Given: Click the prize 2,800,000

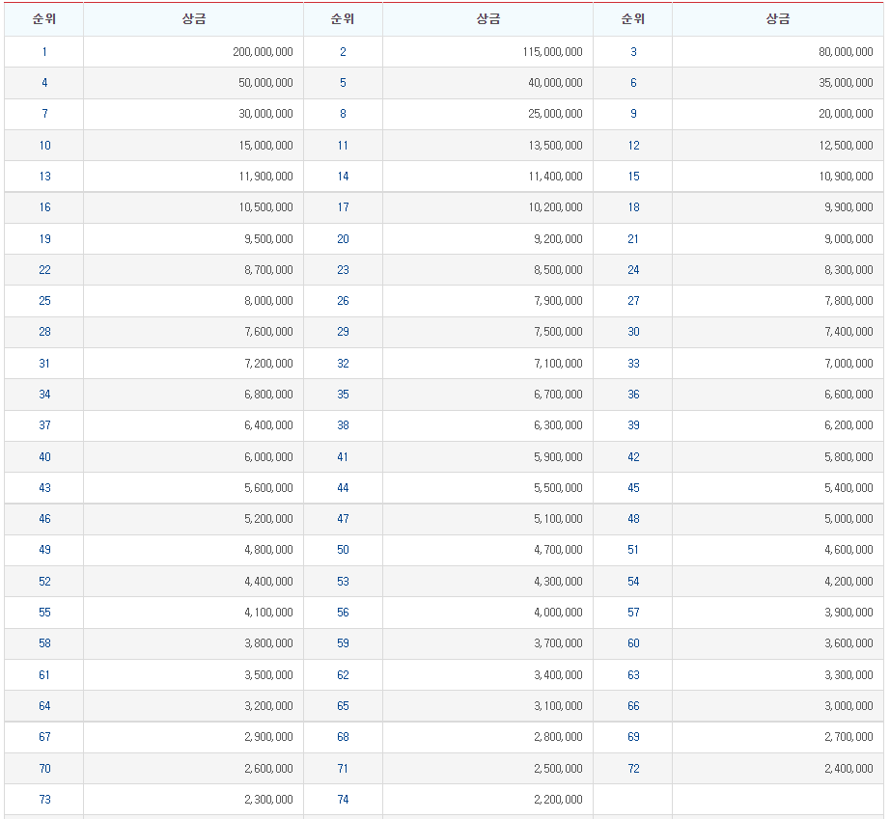Looking at the screenshot, I should tap(558, 737).
